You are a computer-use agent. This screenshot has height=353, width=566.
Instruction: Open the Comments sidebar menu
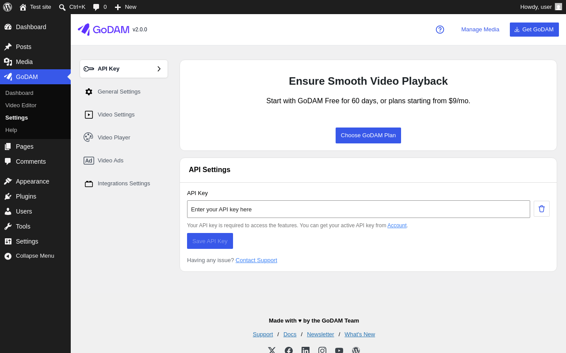tap(35, 161)
